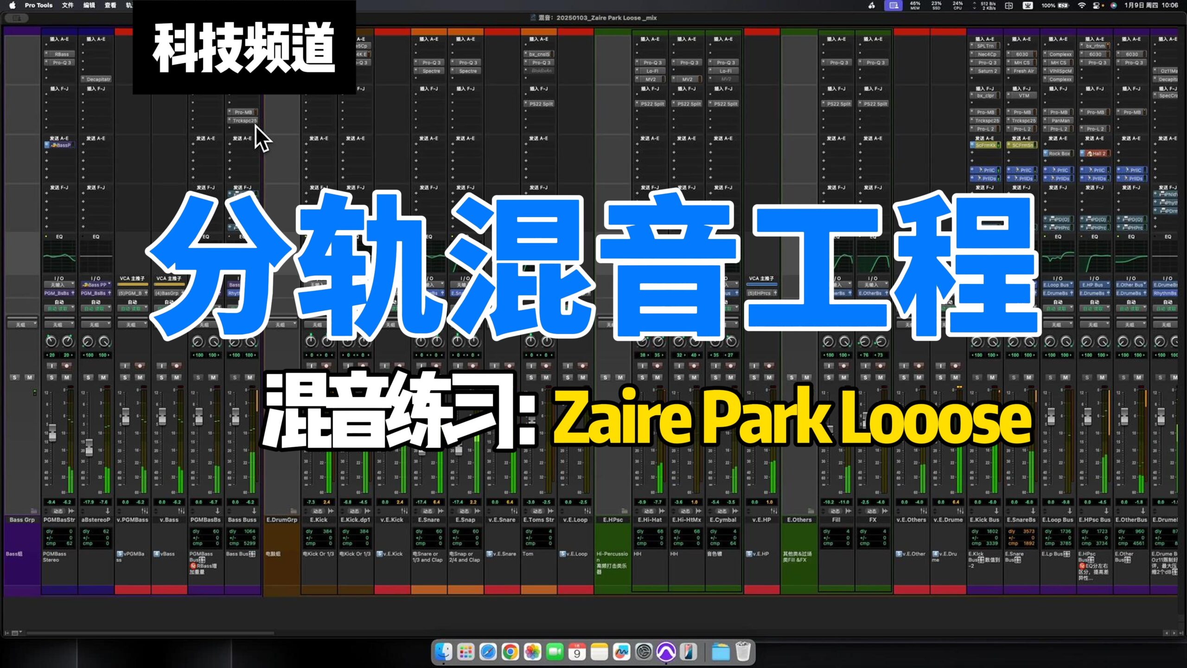Open the 查看 menu

(x=110, y=6)
